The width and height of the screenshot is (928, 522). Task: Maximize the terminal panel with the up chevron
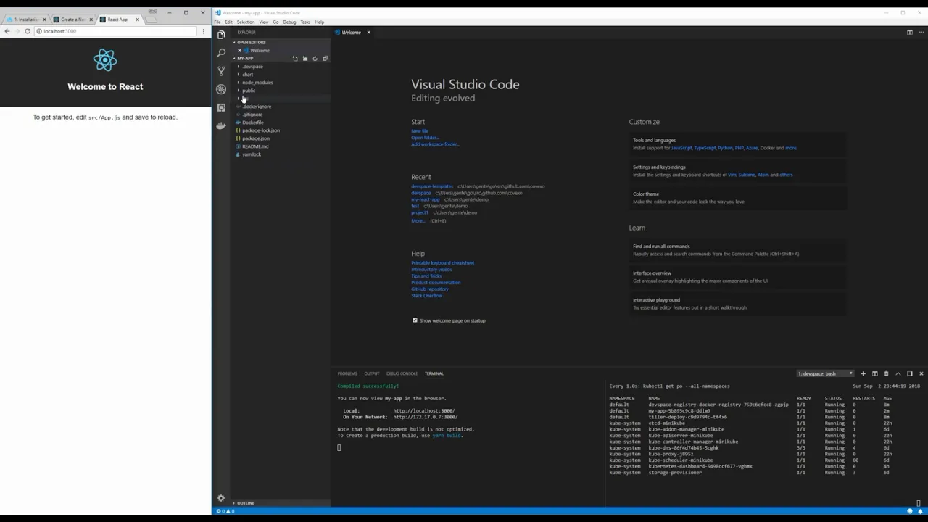tap(898, 373)
